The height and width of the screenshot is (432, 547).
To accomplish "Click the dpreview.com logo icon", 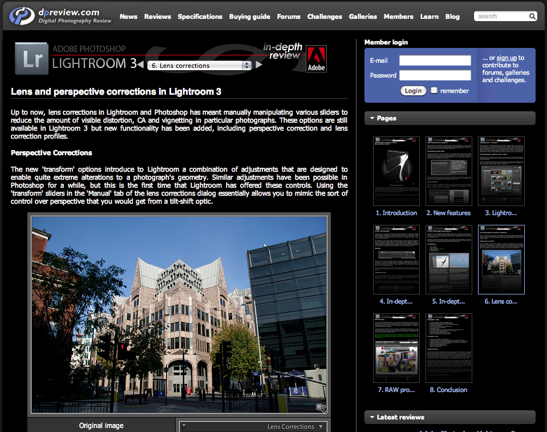I will pos(22,16).
